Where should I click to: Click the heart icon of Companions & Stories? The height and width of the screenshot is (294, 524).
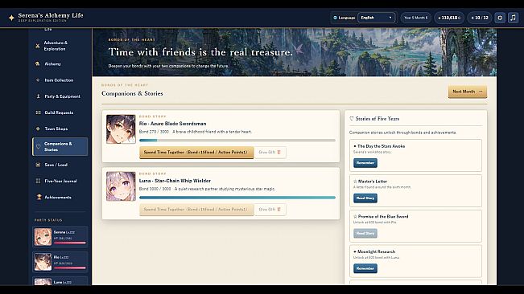tap(38, 147)
